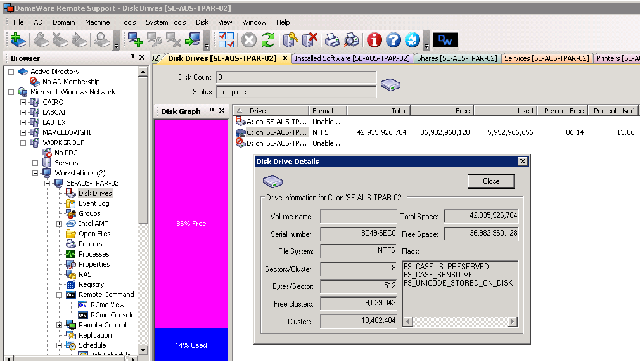Click the greyed-out wrench domain properties icon
640x361 pixels.
click(x=41, y=39)
